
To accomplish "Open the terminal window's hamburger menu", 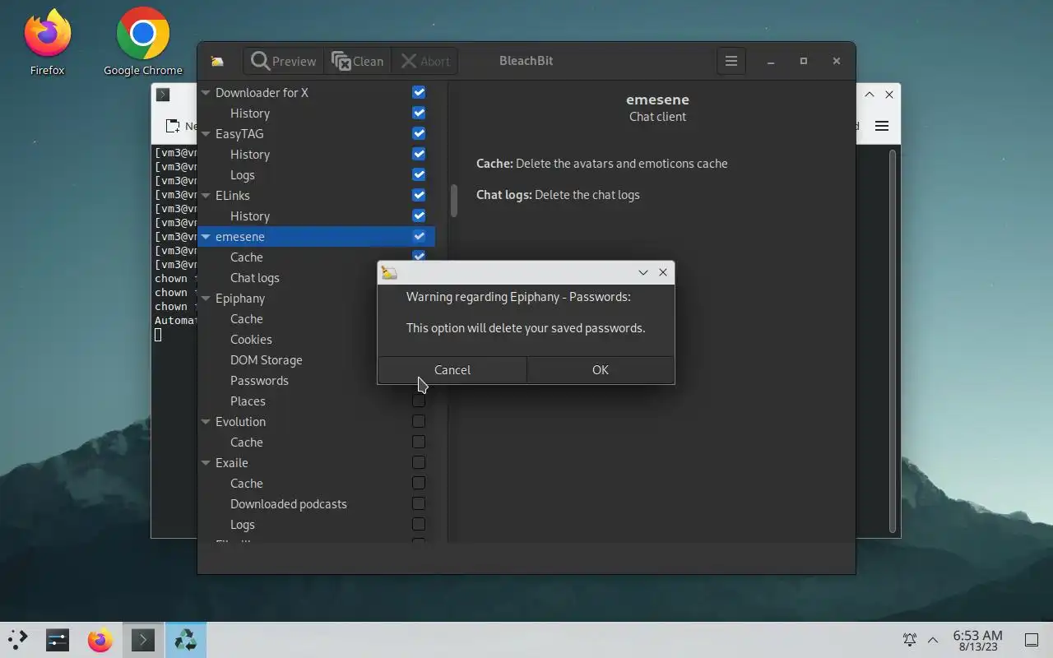I will (882, 126).
